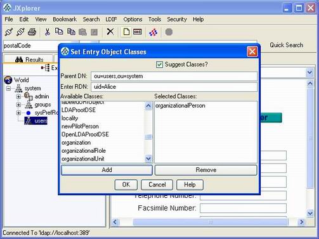The image size is (319, 239).
Task: Select organization in Available Classes
Action: 103,143
